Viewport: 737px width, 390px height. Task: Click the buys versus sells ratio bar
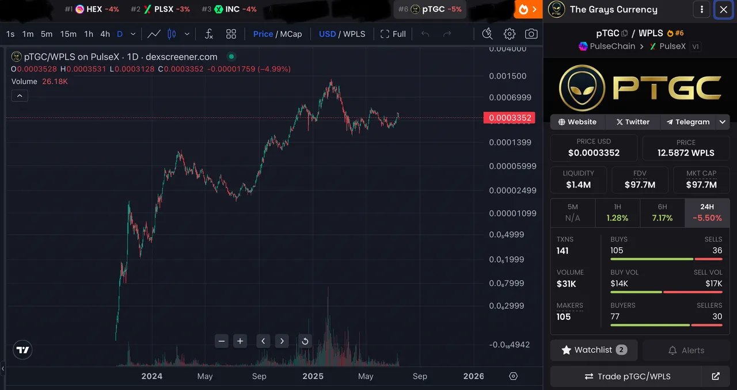coord(666,259)
